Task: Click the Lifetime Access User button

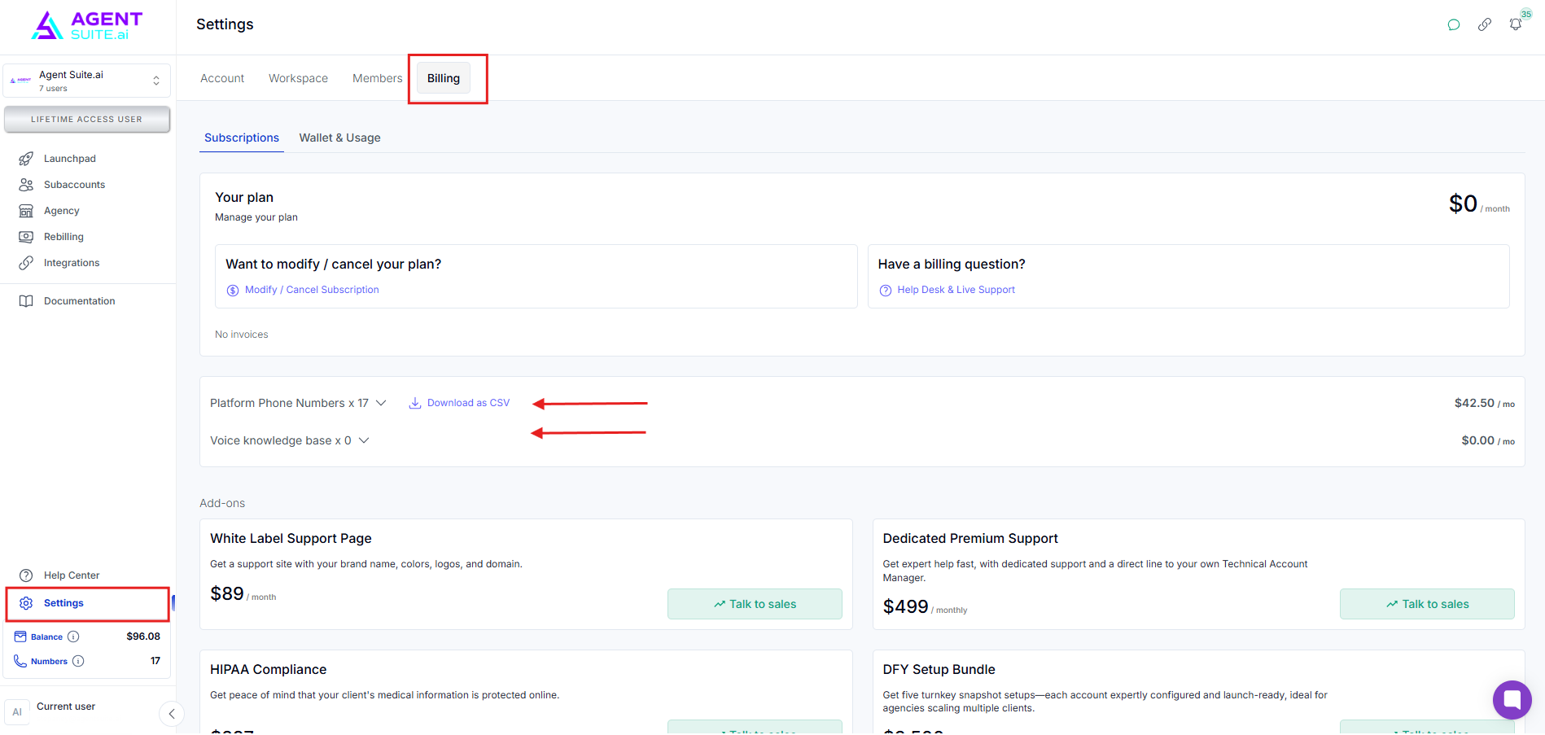Action: (x=87, y=120)
